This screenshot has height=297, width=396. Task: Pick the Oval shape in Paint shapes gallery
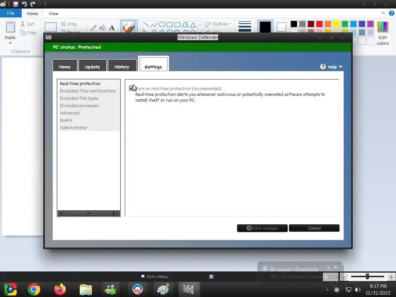(162, 24)
